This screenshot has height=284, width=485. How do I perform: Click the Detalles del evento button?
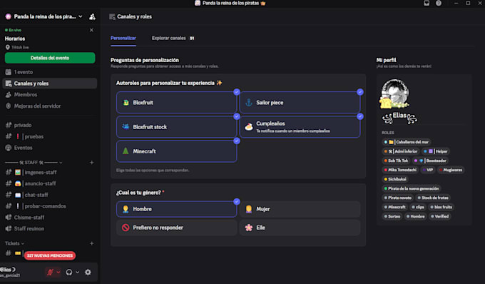[50, 58]
